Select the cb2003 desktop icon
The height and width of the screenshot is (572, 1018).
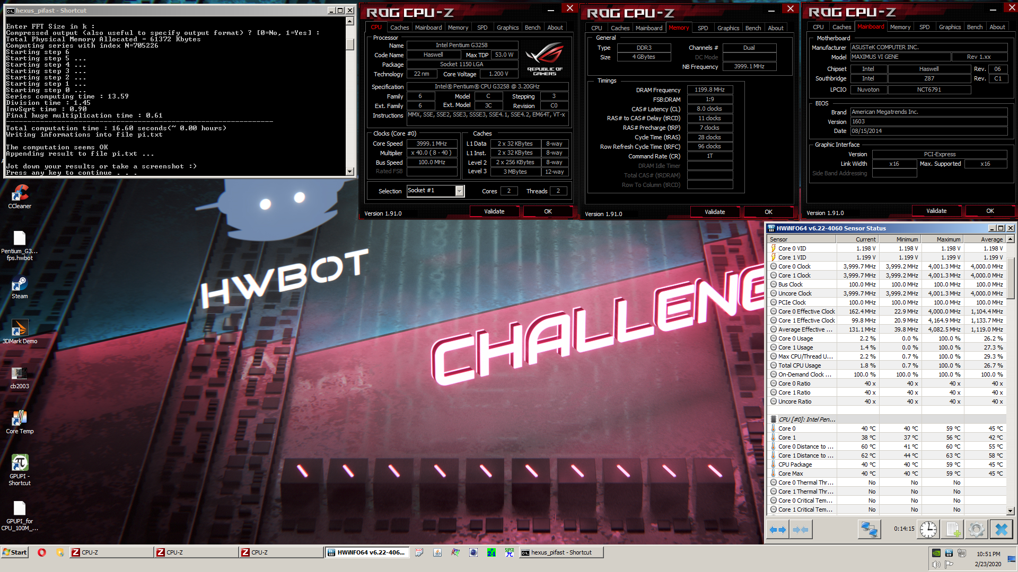[20, 378]
